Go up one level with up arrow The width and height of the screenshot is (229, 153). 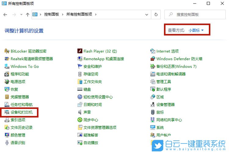27,14
